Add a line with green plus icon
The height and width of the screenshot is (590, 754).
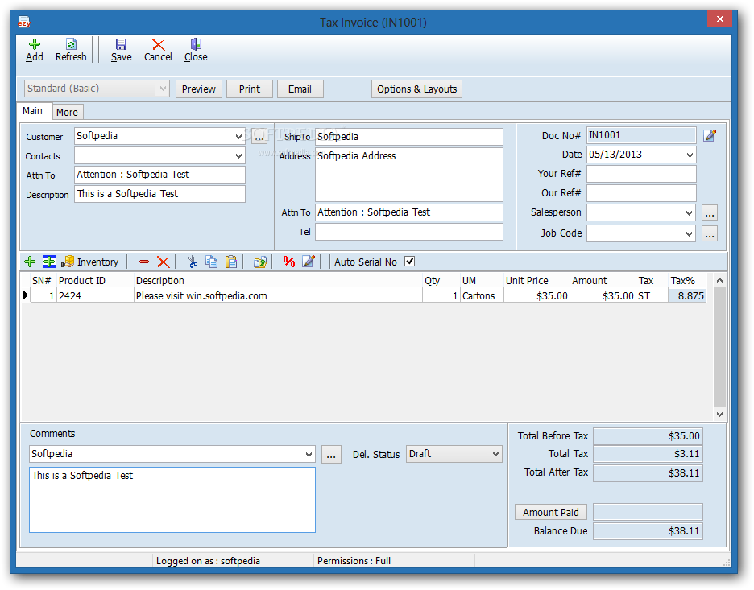(30, 262)
